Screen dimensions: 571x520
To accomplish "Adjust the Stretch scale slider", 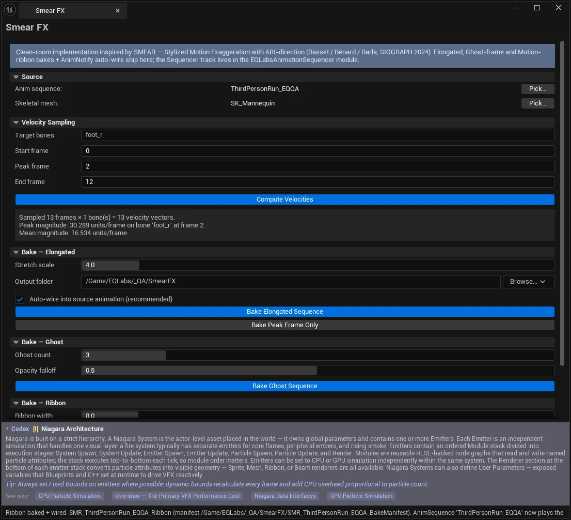I will coord(318,265).
